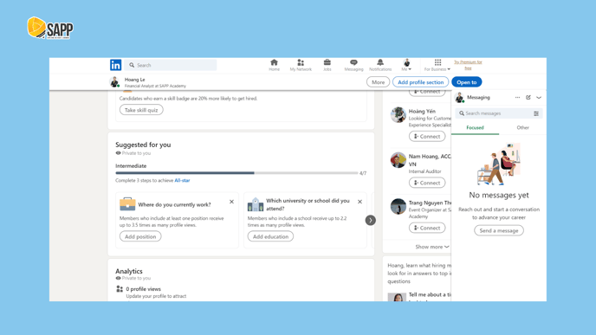This screenshot has width=596, height=335.
Task: Open the All-star link
Action: 182,180
